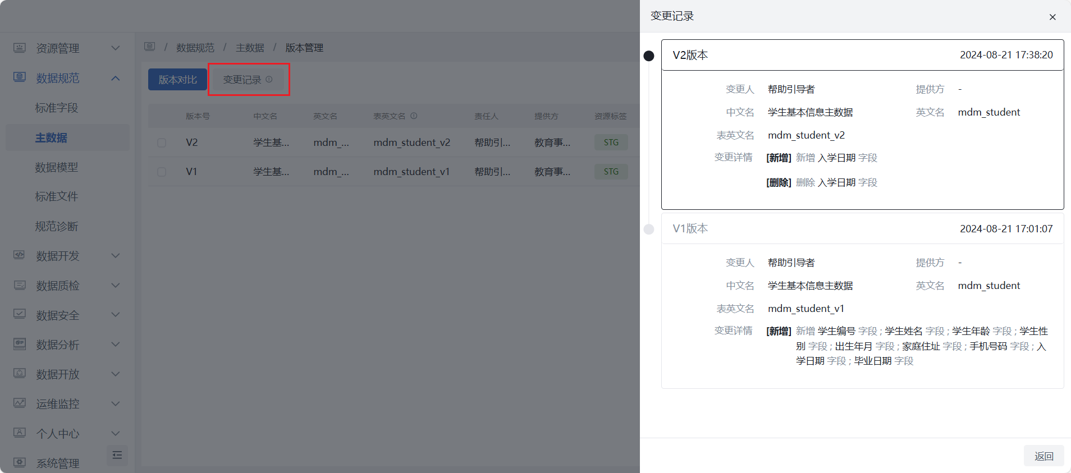Go to 主数据 breadcrumb link

250,48
